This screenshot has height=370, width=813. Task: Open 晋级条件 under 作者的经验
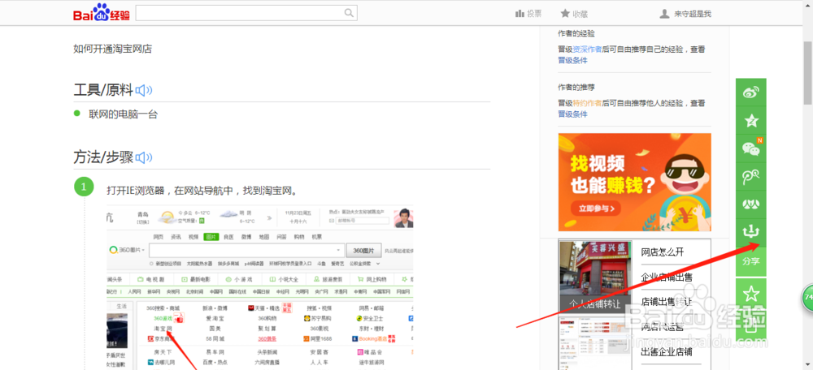[x=573, y=60]
